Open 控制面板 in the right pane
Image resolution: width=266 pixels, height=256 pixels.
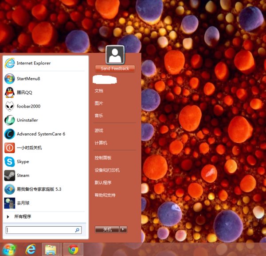(103, 158)
